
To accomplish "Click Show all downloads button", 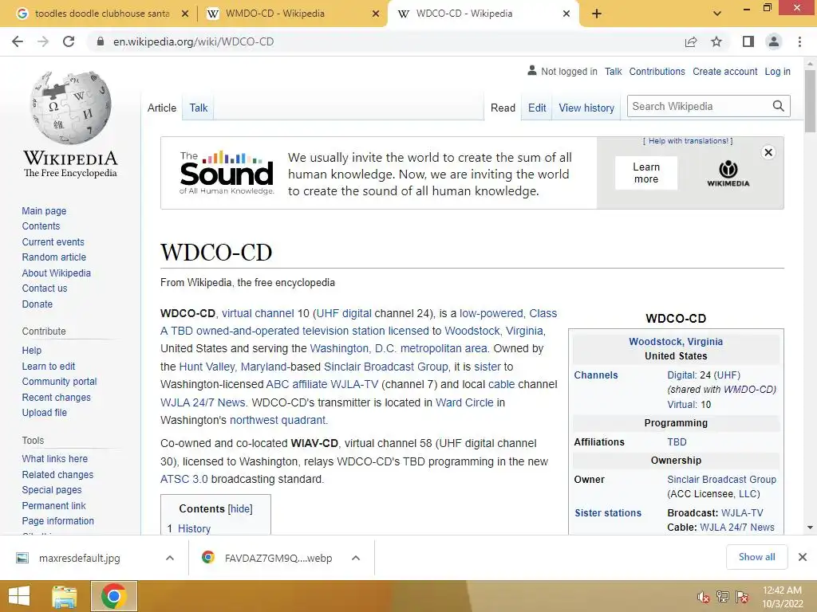I will tap(756, 557).
